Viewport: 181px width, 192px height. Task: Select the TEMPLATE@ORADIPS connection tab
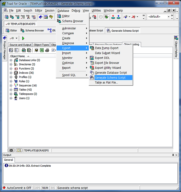coord(21,24)
